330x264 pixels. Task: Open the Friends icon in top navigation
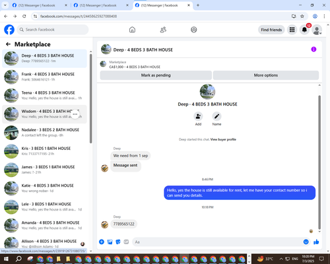(163, 30)
